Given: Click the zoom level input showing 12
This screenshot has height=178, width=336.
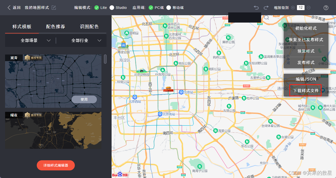Looking at the screenshot, I should coord(301,8).
